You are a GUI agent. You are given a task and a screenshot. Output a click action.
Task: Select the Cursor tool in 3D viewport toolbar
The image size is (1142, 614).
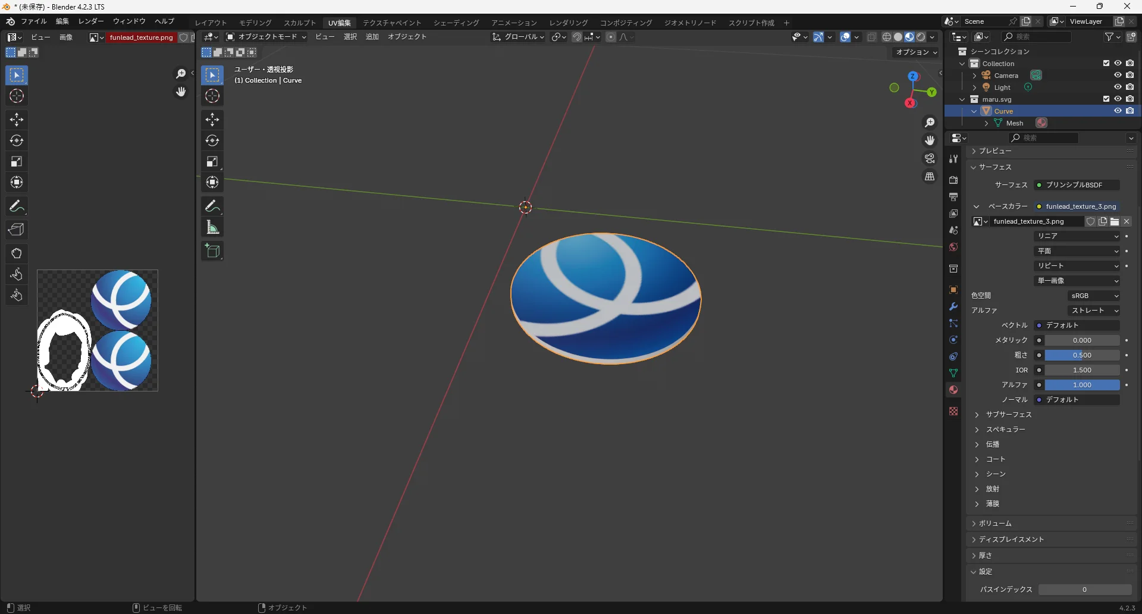[212, 96]
